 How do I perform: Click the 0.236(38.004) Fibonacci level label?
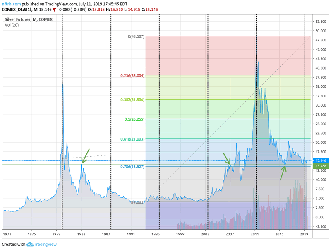pyautogui.click(x=132, y=75)
